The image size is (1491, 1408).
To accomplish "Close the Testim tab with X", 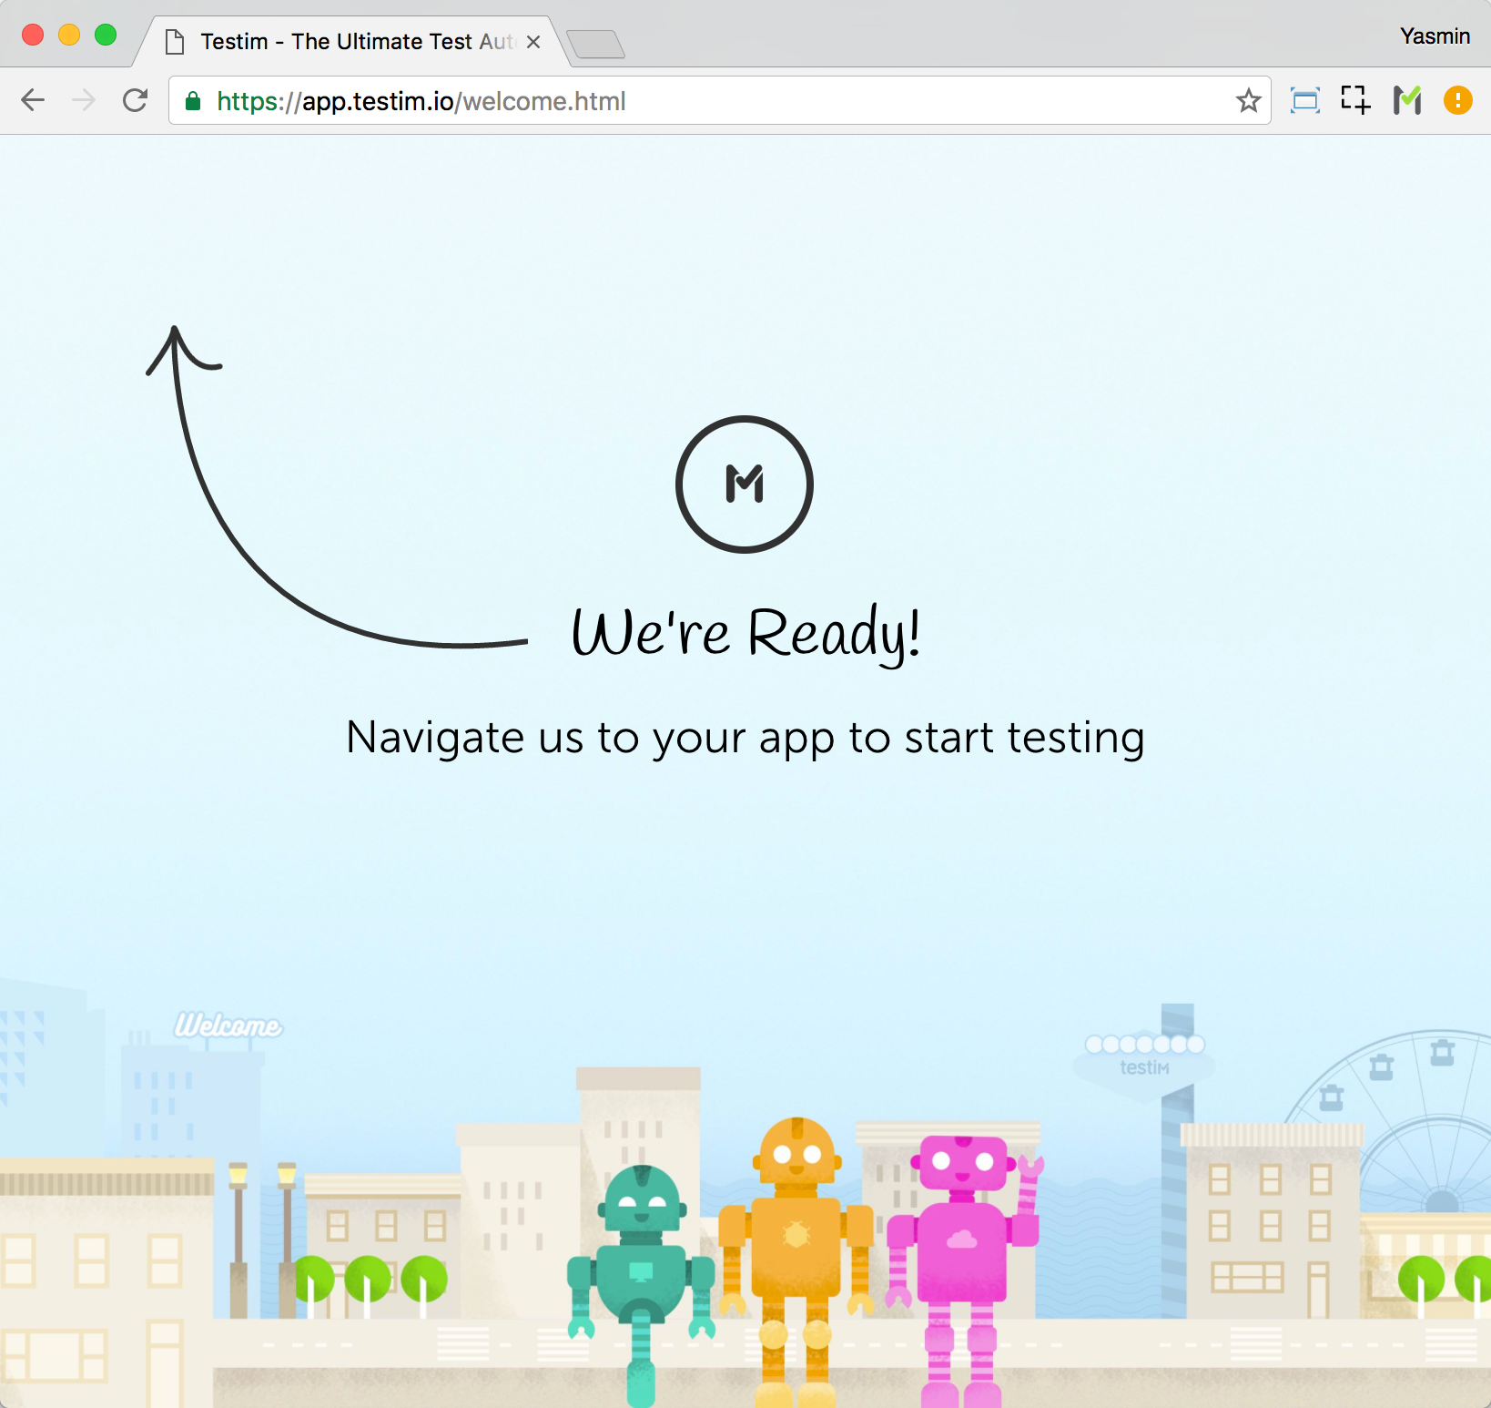I will coord(533,42).
